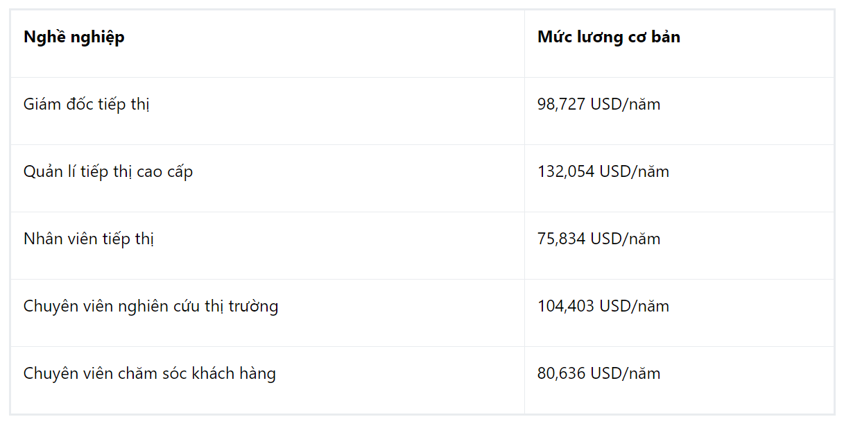The image size is (844, 426).
Task: Click the 'Mức lương cơ bản' column header
Action: [x=679, y=44]
